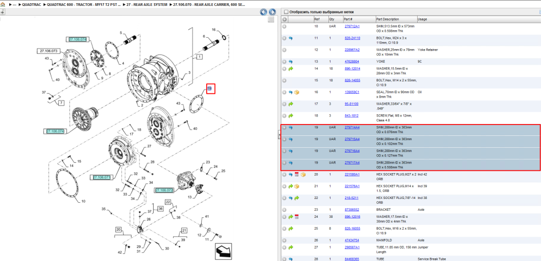
Task: Navigate forward with the right arrow button
Action: (x=272, y=12)
